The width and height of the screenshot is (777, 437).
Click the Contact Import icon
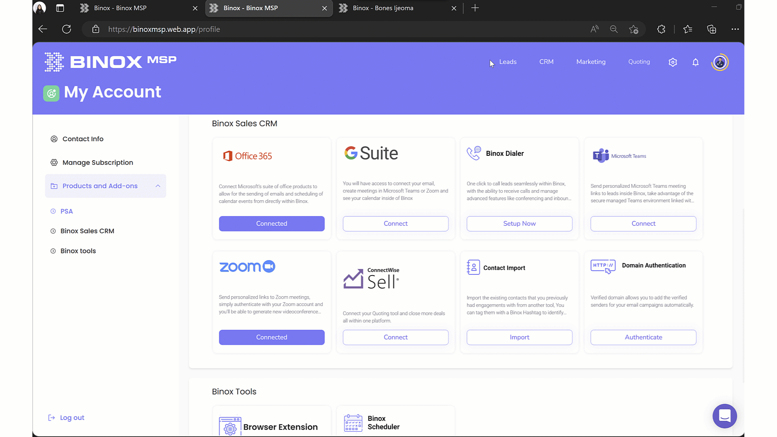(473, 267)
